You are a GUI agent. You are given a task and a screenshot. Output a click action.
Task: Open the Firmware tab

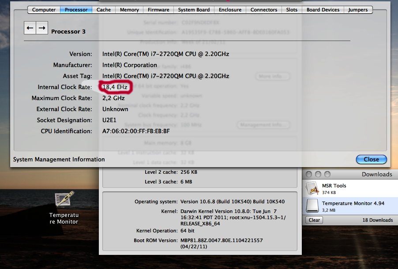coord(158,10)
